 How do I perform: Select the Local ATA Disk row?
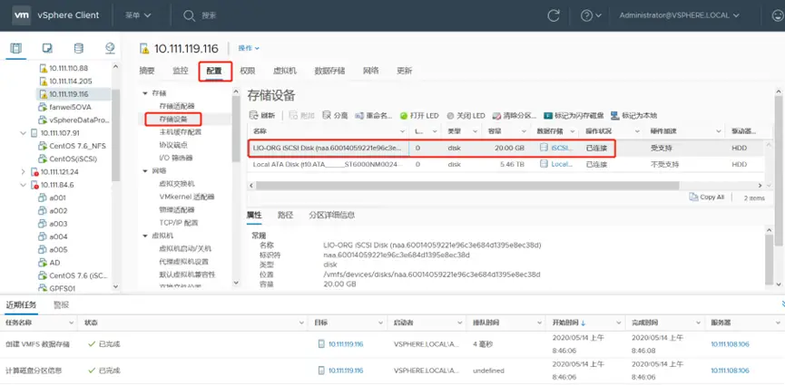505,164
